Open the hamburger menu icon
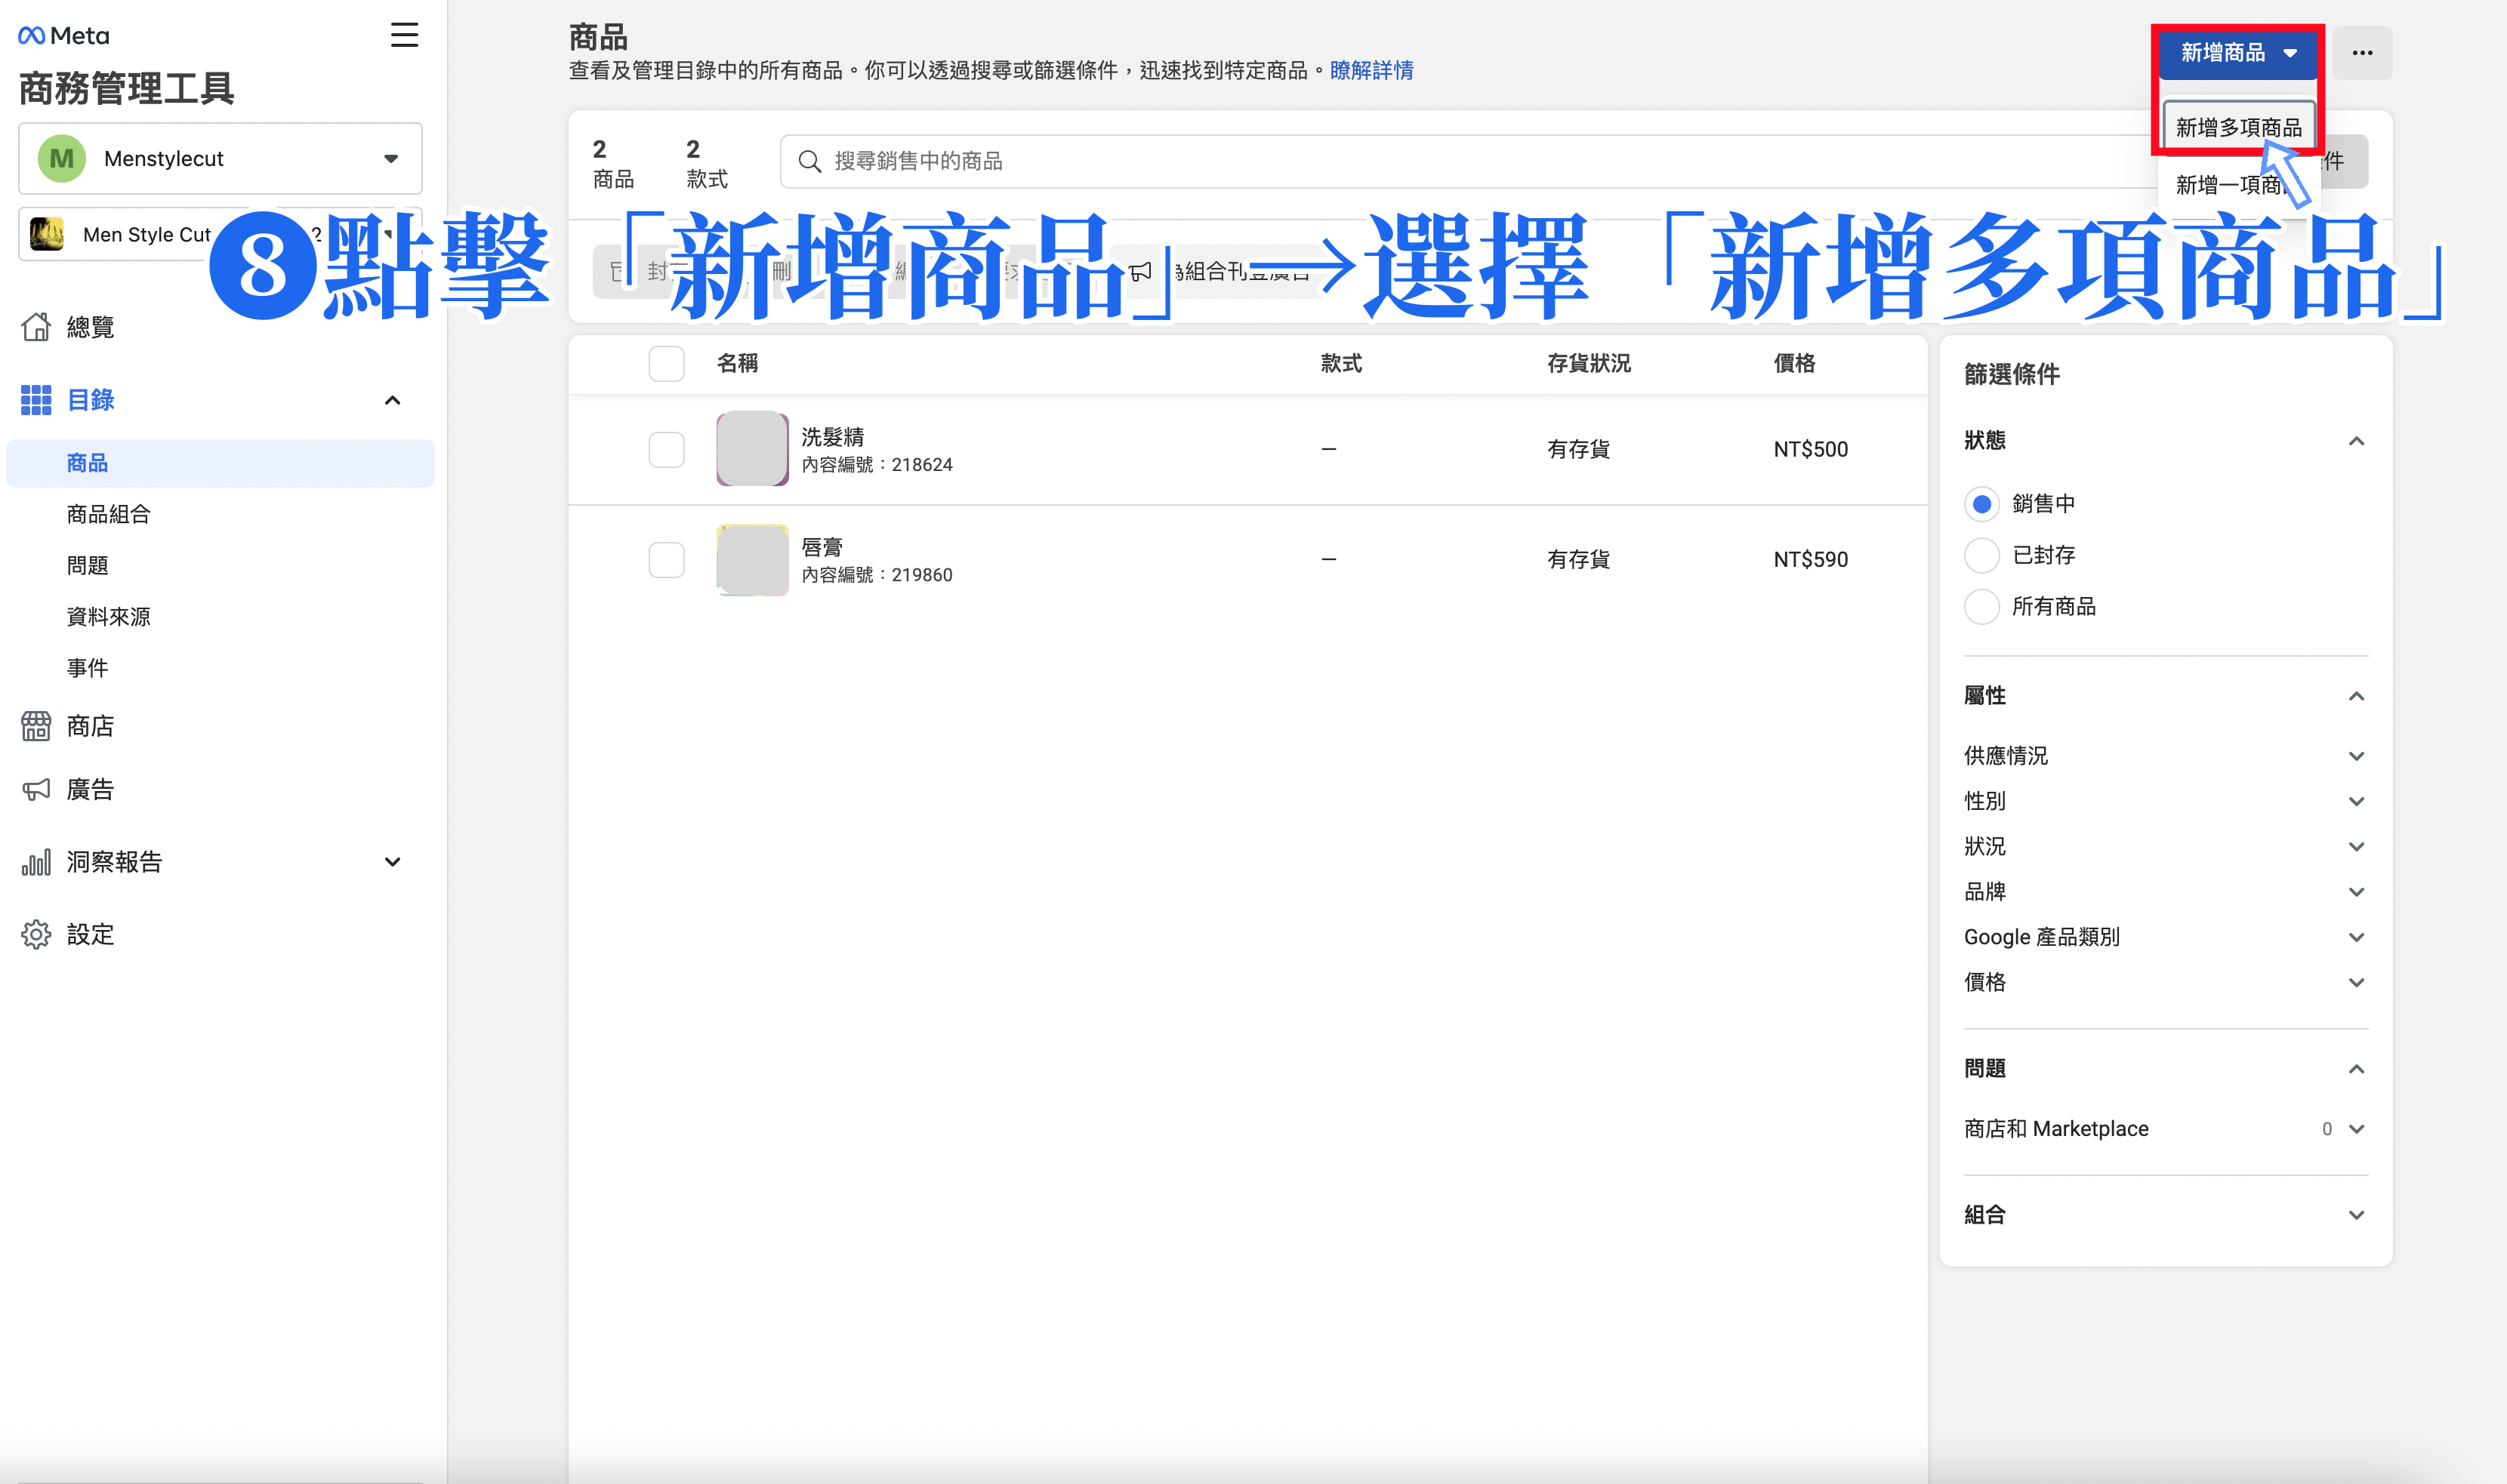The height and width of the screenshot is (1484, 2507). [404, 35]
